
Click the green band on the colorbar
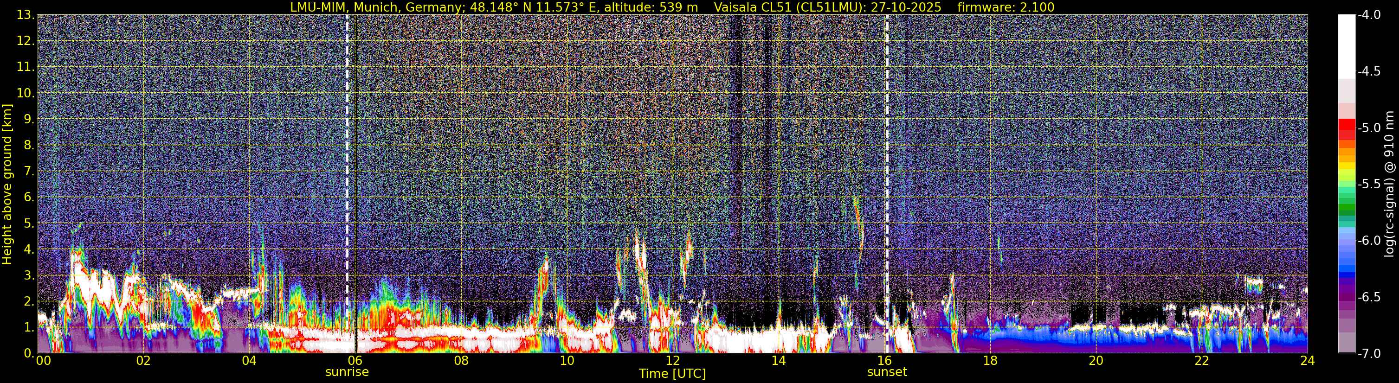coord(1346,206)
